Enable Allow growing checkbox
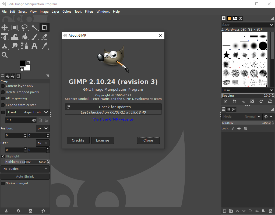This screenshot has height=215, width=275. [3, 98]
